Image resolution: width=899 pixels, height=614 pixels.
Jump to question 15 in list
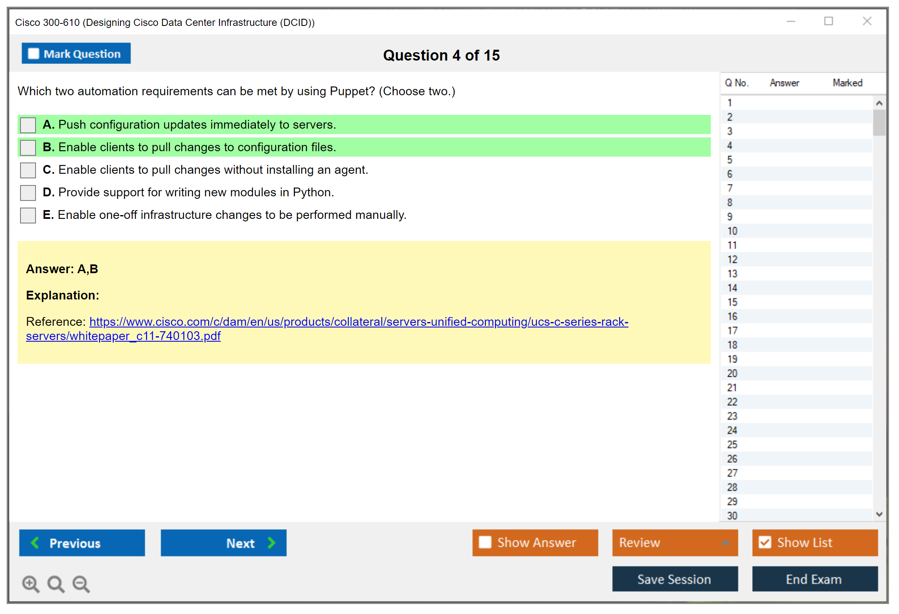pyautogui.click(x=733, y=302)
